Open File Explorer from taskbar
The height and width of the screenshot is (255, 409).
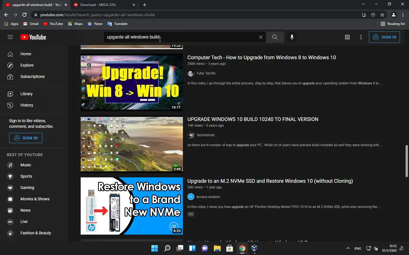217,248
